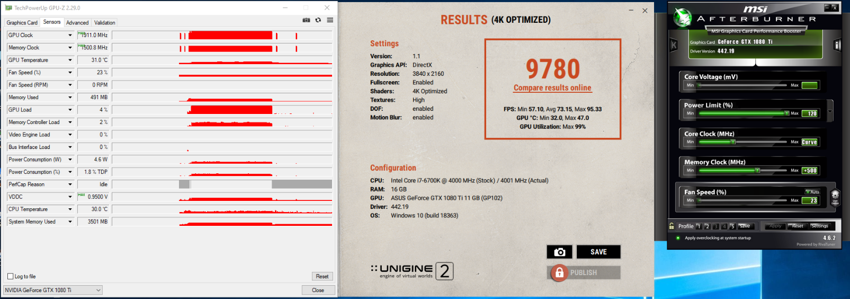850x299 pixels.
Task: Minimize the Superposition results window
Action: click(631, 10)
